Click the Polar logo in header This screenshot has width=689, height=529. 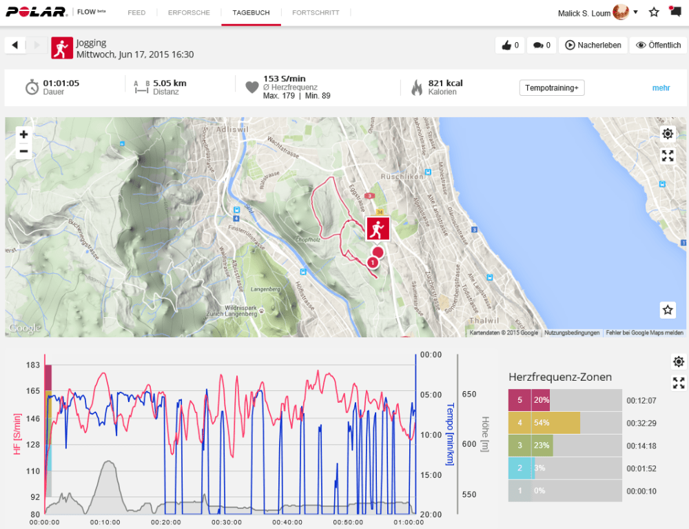pyautogui.click(x=36, y=12)
